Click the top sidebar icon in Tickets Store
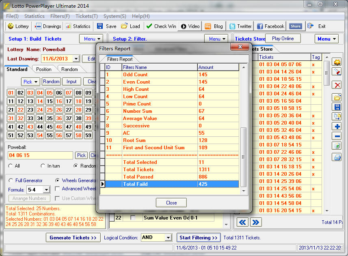This screenshot has width=348, height=256. (x=337, y=62)
